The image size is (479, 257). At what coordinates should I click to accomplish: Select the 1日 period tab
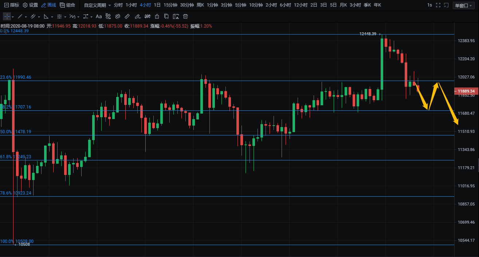tap(157, 5)
